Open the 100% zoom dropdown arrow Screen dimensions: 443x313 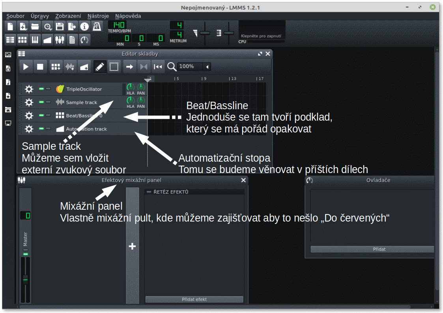[207, 67]
